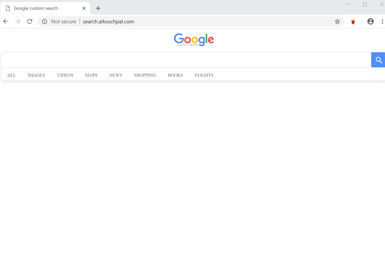Click the address bar URL search.aitouchpal.com

108,22
